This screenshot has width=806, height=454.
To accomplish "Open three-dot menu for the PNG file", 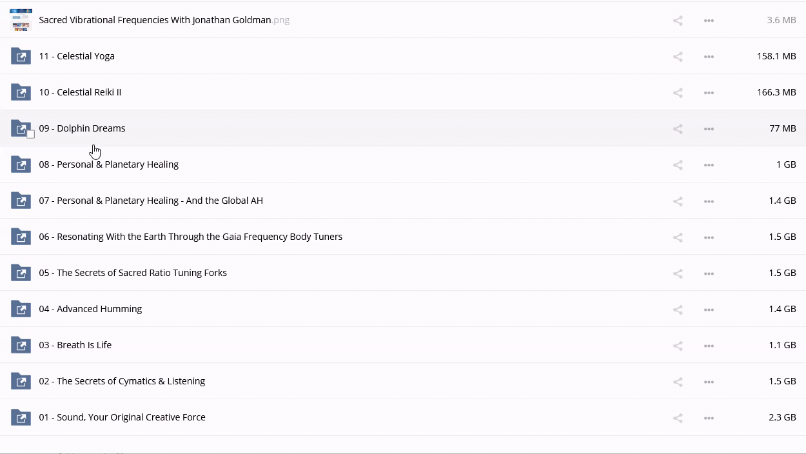I will point(709,21).
